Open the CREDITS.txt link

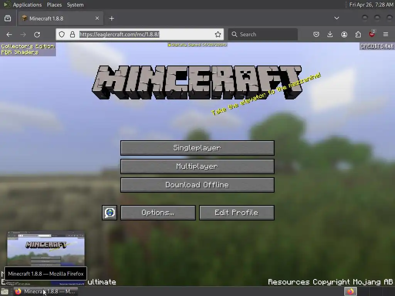tap(377, 46)
